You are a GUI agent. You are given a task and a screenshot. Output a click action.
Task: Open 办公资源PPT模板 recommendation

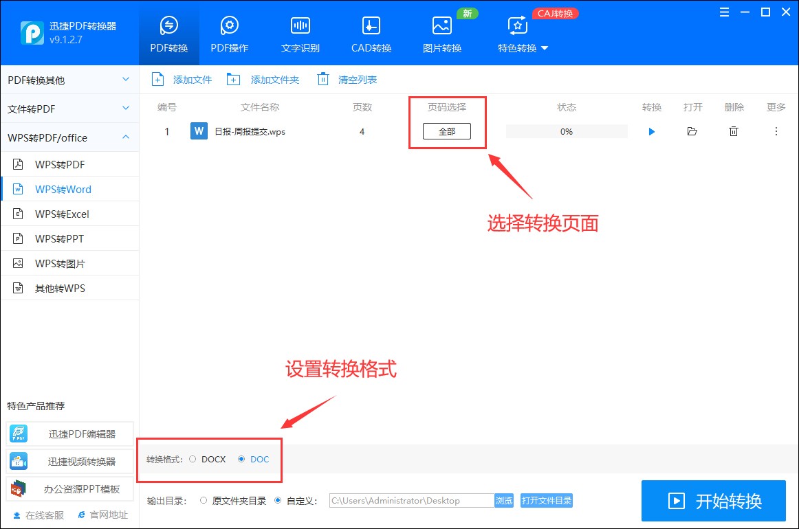[70, 489]
